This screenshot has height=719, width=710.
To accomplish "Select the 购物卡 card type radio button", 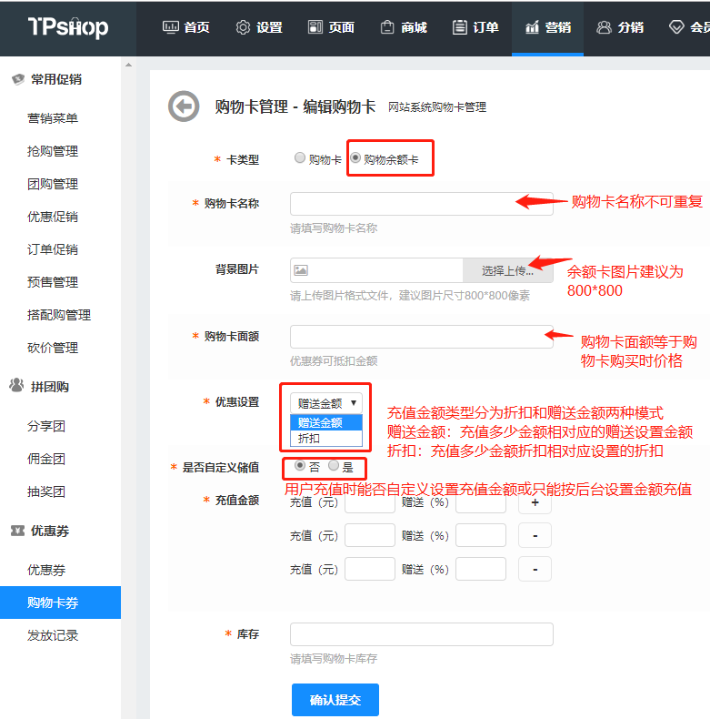I will click(x=300, y=158).
